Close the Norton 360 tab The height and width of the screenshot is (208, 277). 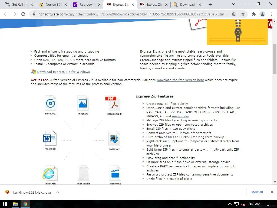[66, 5]
